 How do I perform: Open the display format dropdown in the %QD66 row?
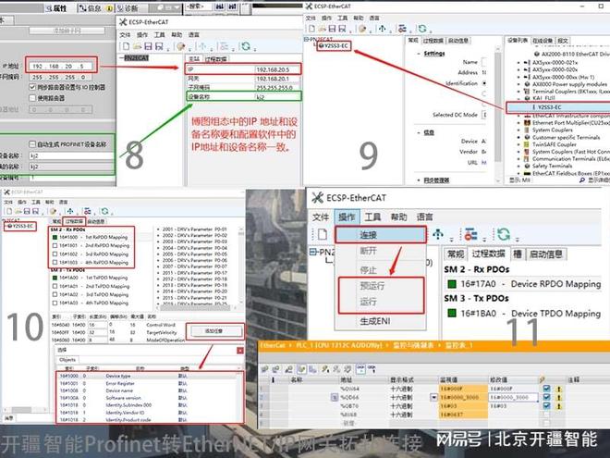(x=433, y=398)
